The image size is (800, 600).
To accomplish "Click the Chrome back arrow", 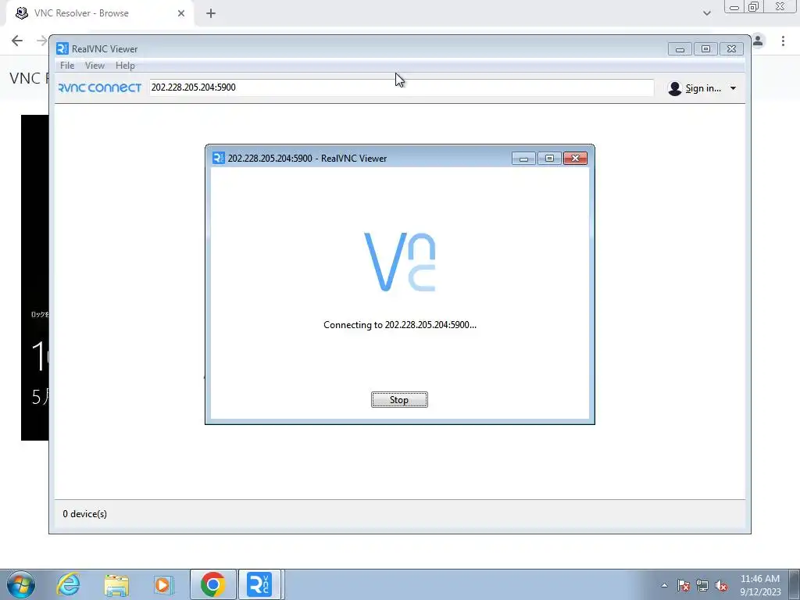I will (17, 41).
